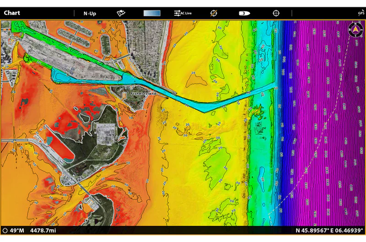Open the Chart view menu
Viewport: 366px width, 242px height.
tap(12, 13)
